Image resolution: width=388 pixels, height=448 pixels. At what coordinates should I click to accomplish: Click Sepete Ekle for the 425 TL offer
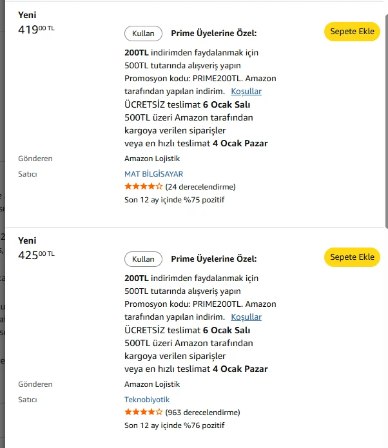click(x=352, y=257)
